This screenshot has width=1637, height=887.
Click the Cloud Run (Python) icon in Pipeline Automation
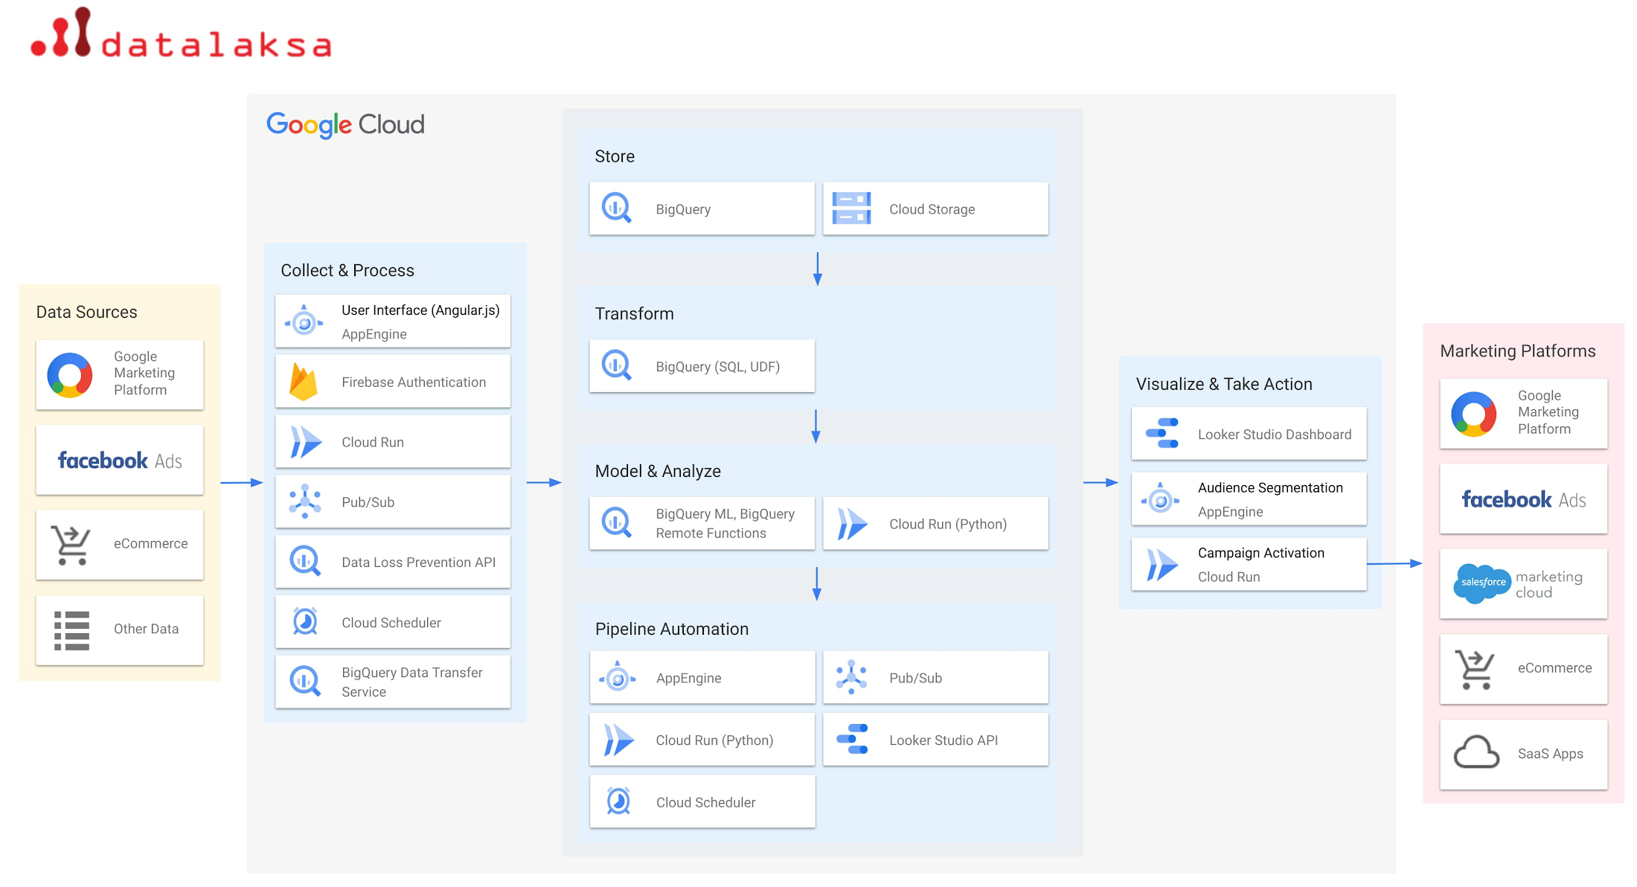(x=618, y=740)
